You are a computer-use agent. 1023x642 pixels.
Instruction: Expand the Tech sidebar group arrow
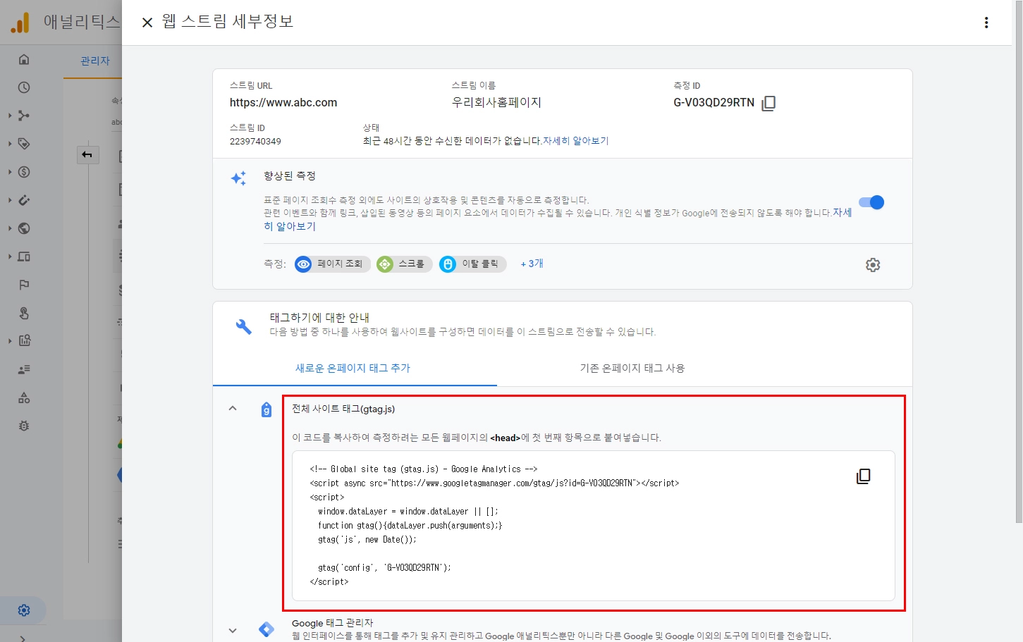click(10, 257)
